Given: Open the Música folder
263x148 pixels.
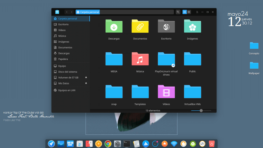Looking at the screenshot, I should (140, 59).
